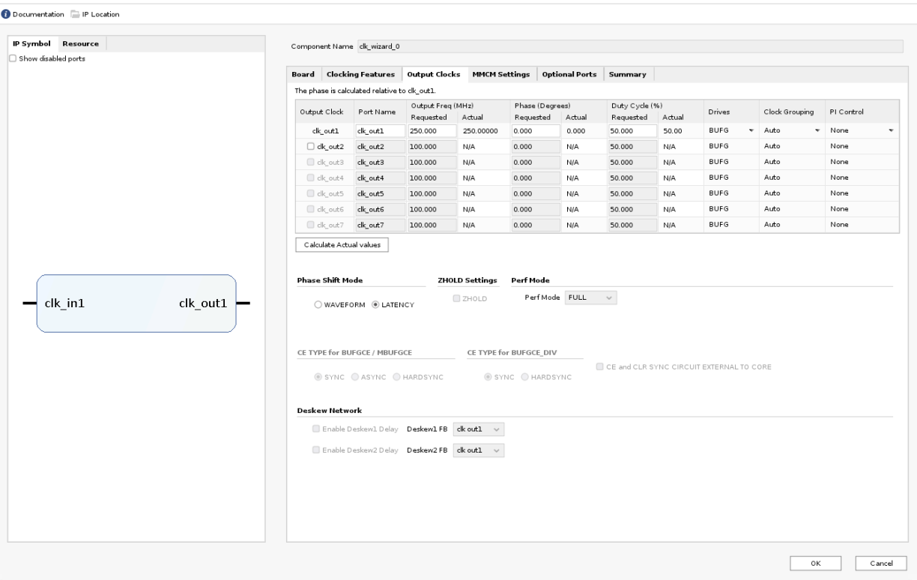Open the Clocking Features tab

click(360, 74)
